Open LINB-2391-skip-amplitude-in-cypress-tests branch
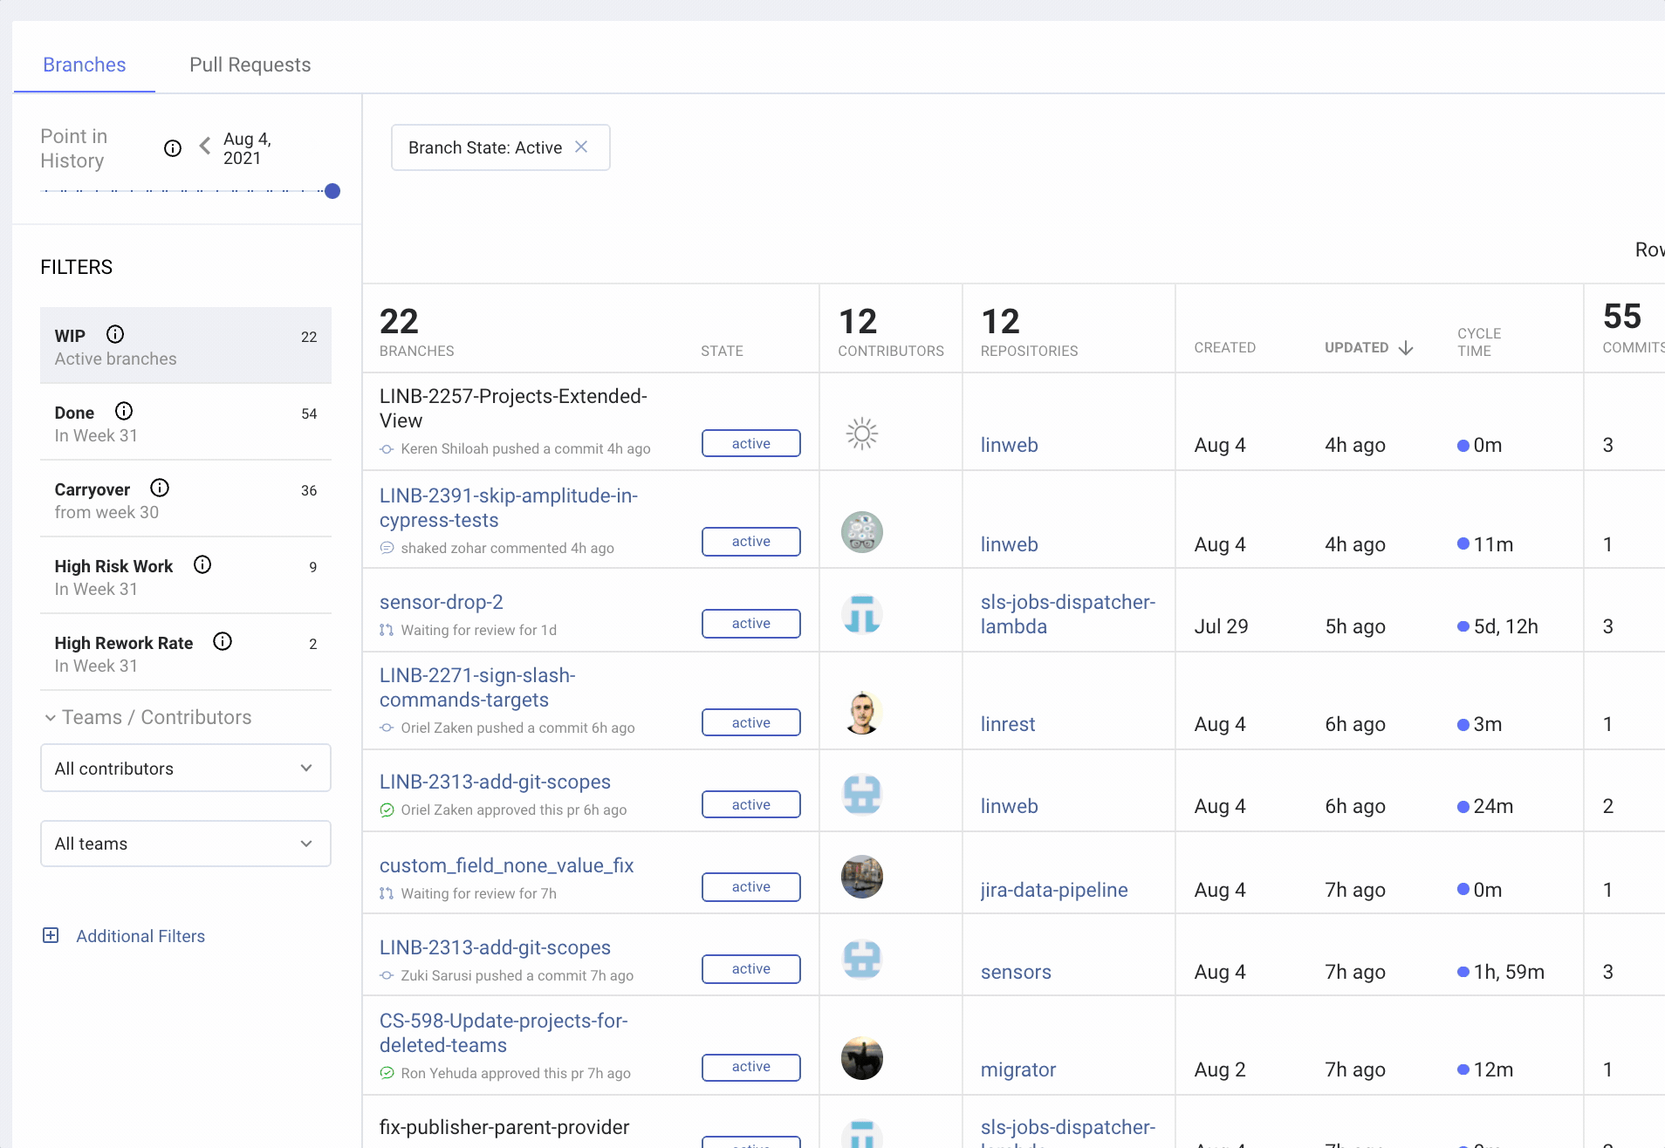1665x1148 pixels. 509,508
